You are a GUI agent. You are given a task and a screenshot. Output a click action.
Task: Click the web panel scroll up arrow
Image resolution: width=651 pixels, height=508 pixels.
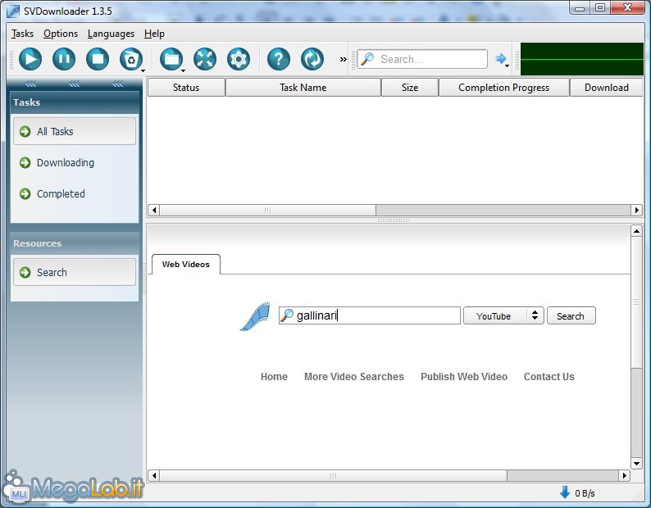click(636, 231)
